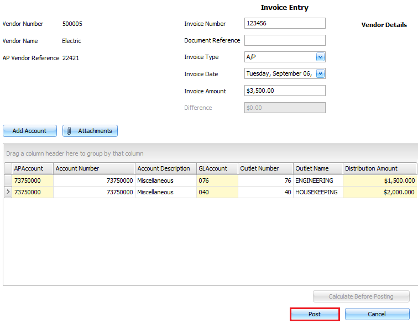
Task: Click GLAccount cell 076
Action: (x=216, y=180)
